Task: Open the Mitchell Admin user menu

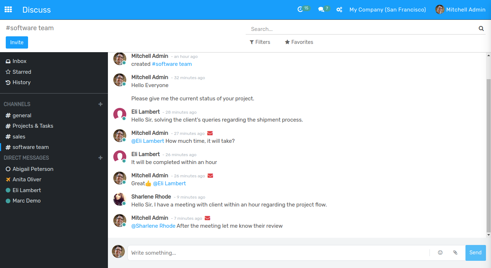Action: [460, 10]
